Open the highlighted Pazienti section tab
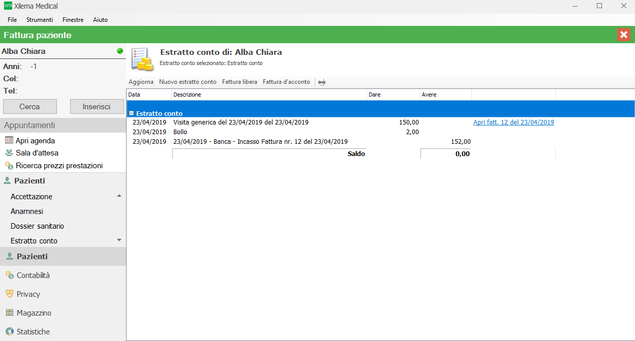 63,257
